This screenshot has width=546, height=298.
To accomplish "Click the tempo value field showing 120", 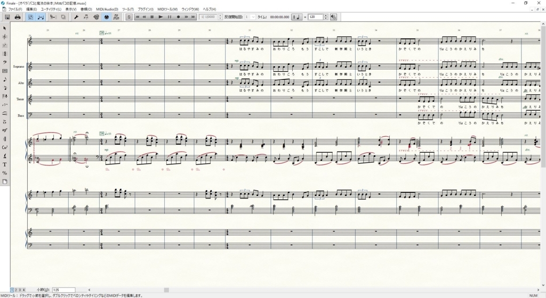I will point(316,17).
